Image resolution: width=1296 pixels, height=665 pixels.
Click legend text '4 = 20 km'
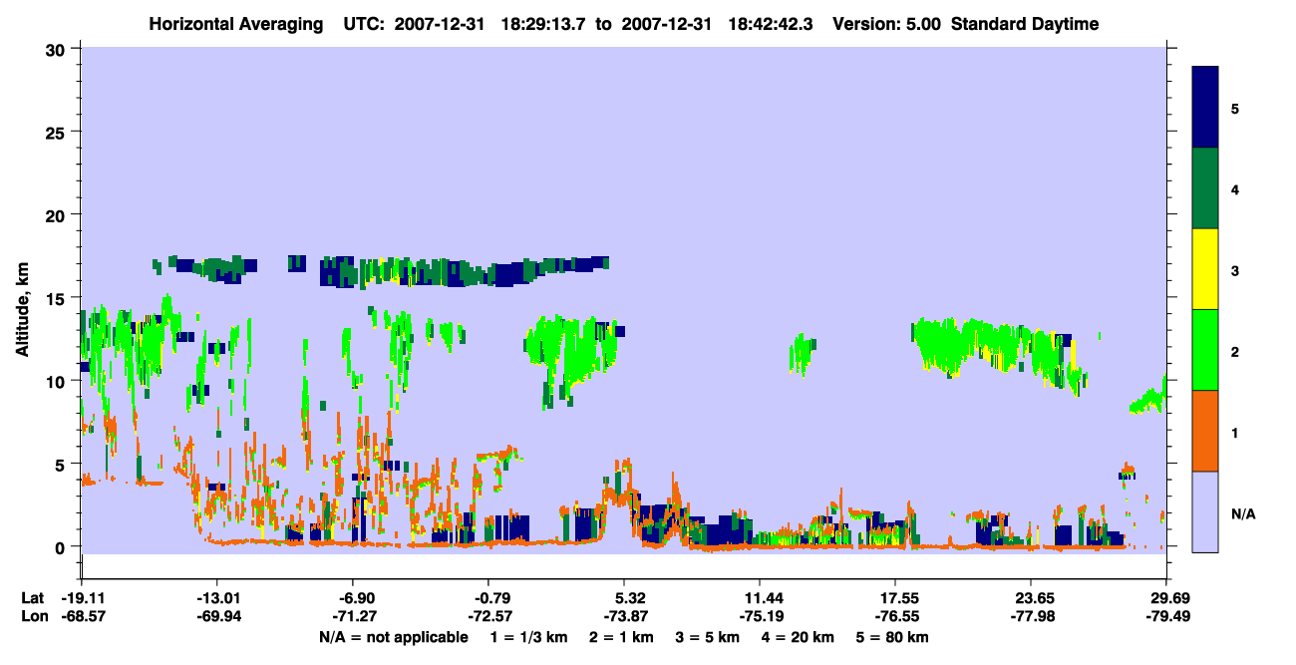[x=798, y=637]
